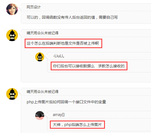Select reply text 你们后台可以接收数据么
Image resolution: width=151 pixels, height=133 pixels.
point(74,66)
